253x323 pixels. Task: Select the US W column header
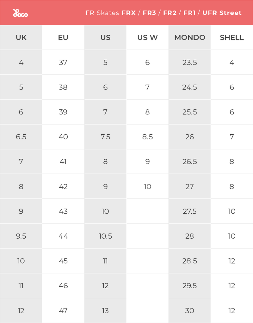pos(147,38)
